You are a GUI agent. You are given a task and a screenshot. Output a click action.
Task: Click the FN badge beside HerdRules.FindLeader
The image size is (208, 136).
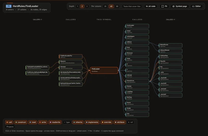(9, 6)
